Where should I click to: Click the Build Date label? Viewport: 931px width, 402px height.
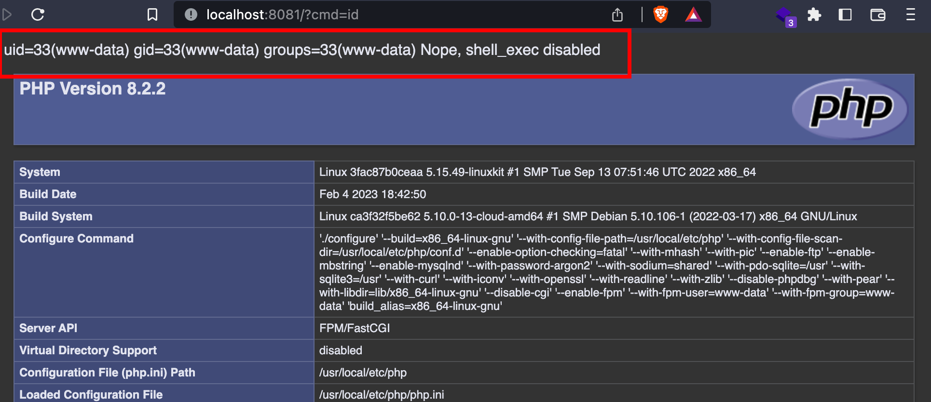48,194
